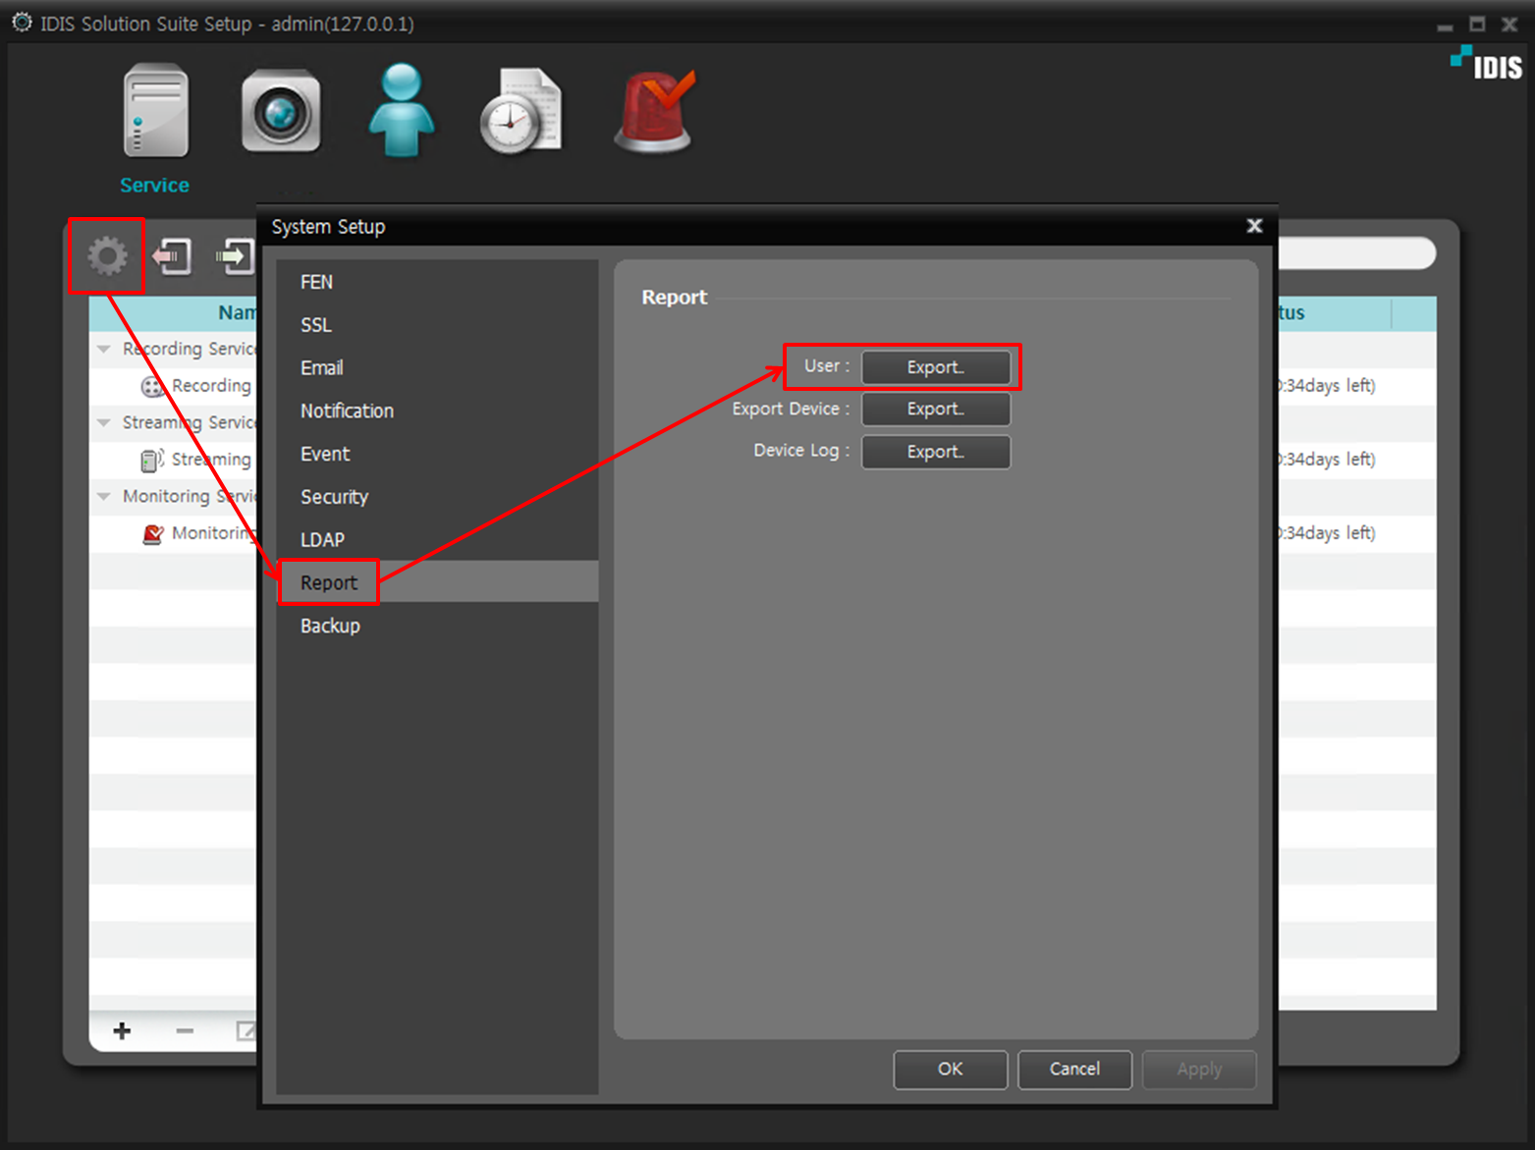The height and width of the screenshot is (1150, 1535).
Task: Click the minus remove service icon
Action: [185, 1030]
